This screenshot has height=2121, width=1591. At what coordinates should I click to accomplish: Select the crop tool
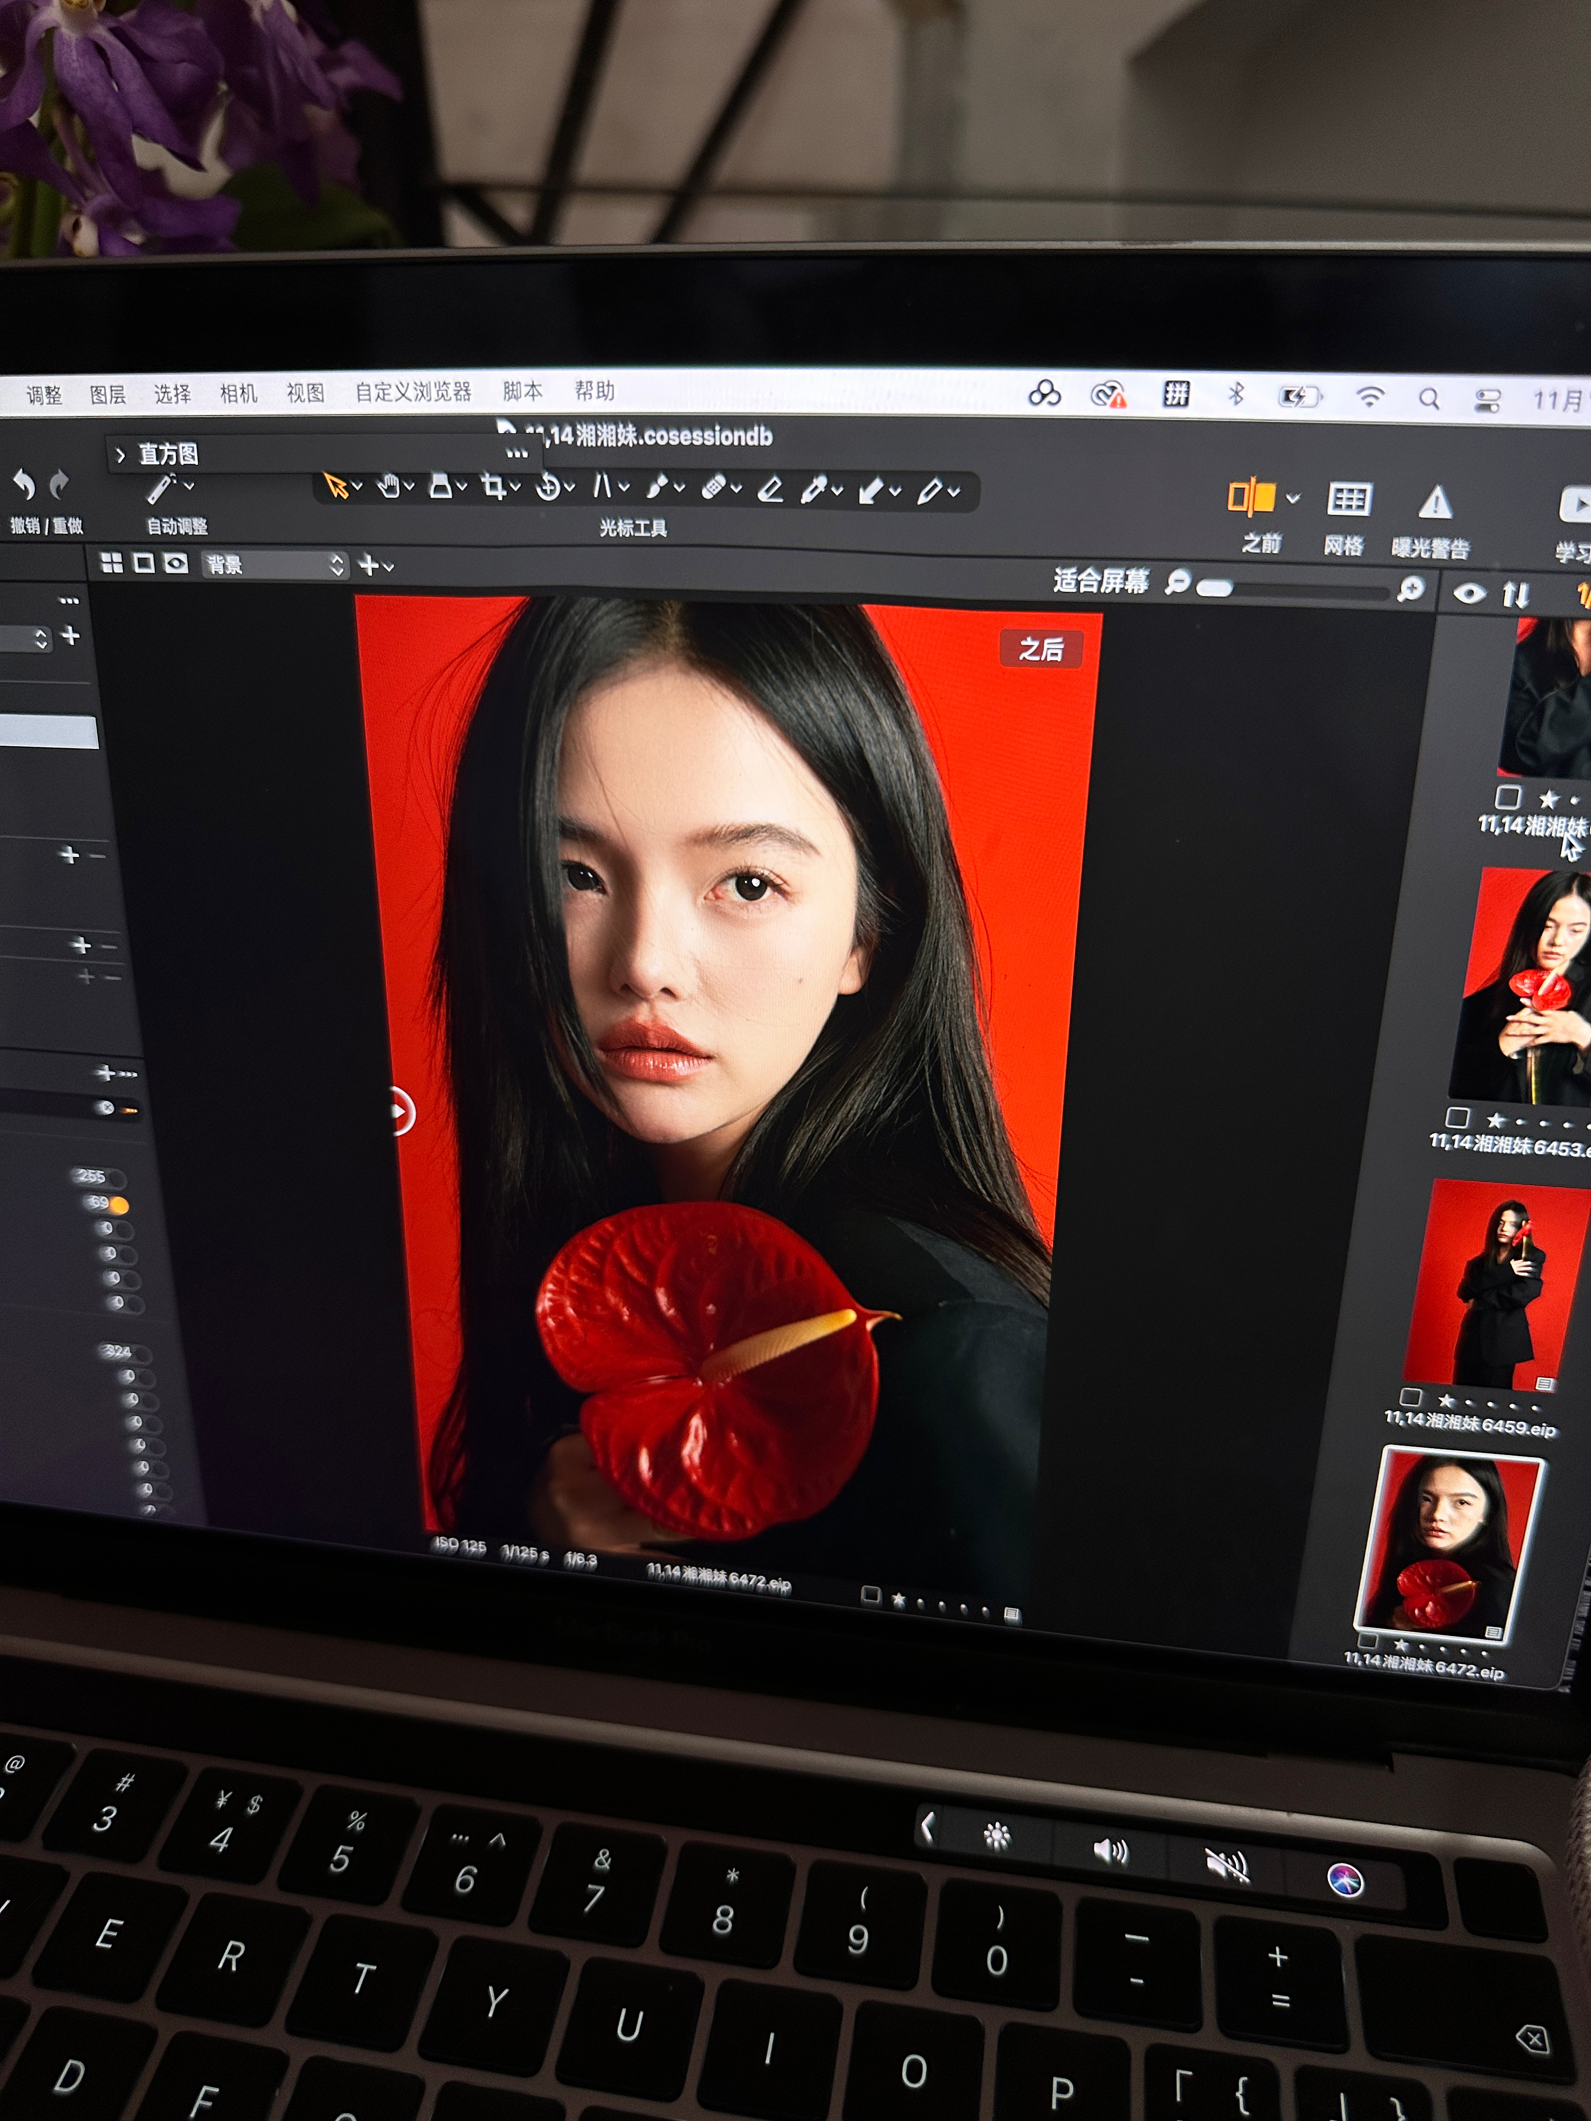494,487
